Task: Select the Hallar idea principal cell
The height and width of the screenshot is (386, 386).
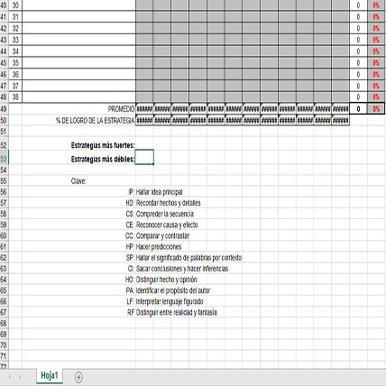Action: tap(159, 192)
